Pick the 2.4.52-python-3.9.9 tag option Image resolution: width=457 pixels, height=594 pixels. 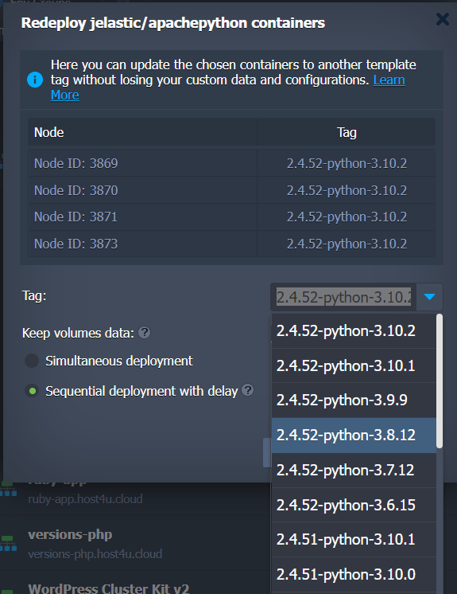coord(354,400)
